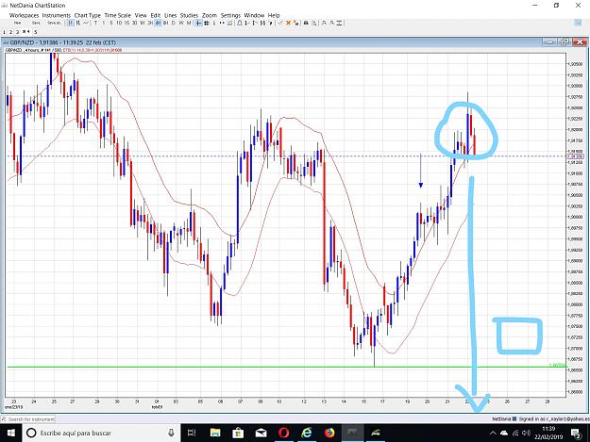This screenshot has width=590, height=442.
Task: Minimize the GBP/NZD chart sub-window
Action: click(550, 42)
